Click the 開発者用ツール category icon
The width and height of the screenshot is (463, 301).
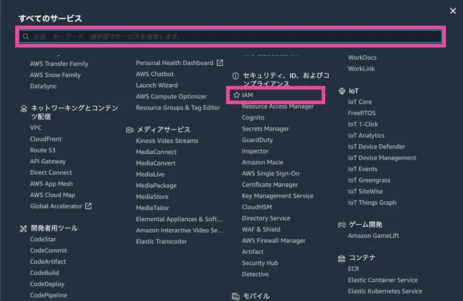click(x=24, y=228)
